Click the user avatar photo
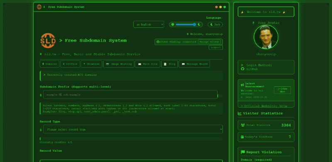Viewport: 332px width, 162px height. coord(266,37)
